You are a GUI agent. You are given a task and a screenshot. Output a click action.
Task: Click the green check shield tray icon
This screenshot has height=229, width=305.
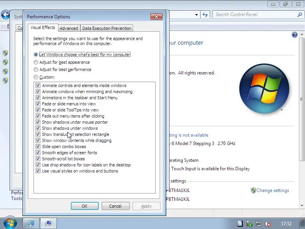click(249, 224)
